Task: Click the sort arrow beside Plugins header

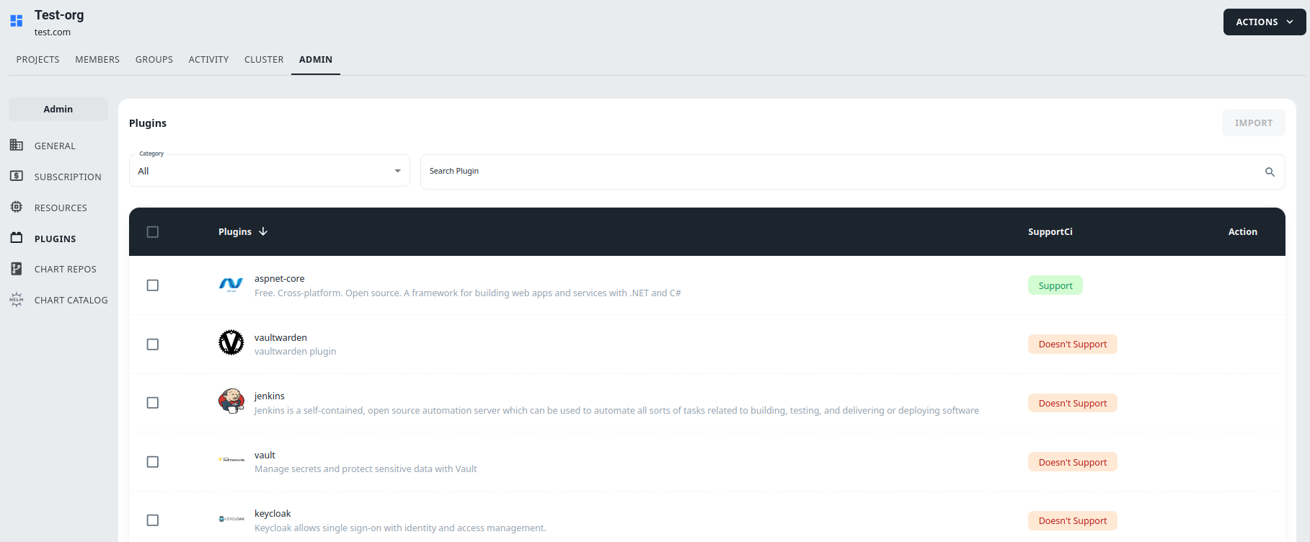Action: coord(263,231)
